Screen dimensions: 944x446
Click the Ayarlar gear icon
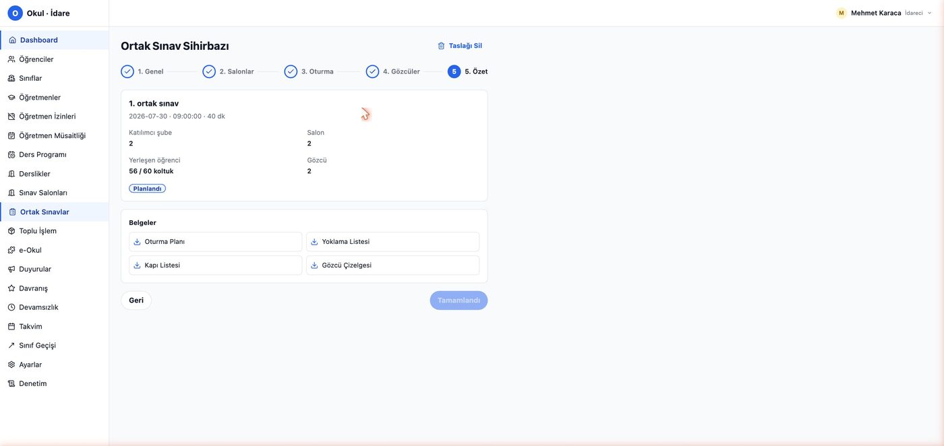[11, 364]
